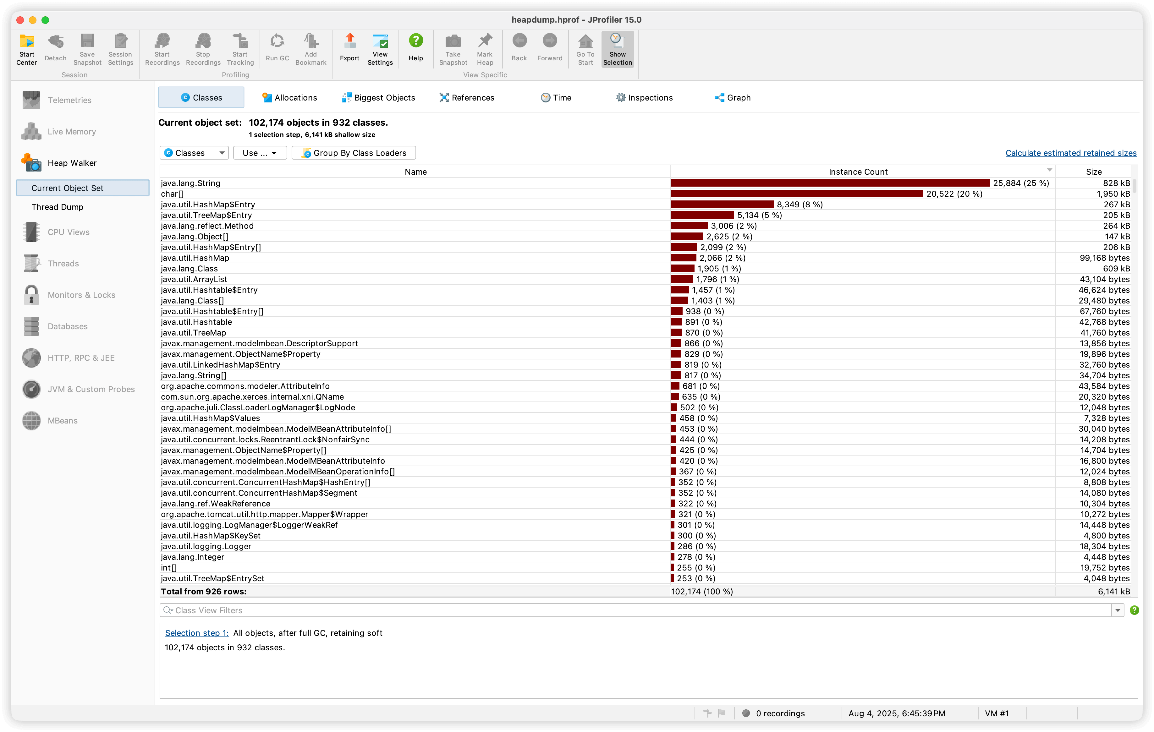Screen dimensions: 1154x732
Task: Click the flag icon in status bar
Action: [x=722, y=713]
